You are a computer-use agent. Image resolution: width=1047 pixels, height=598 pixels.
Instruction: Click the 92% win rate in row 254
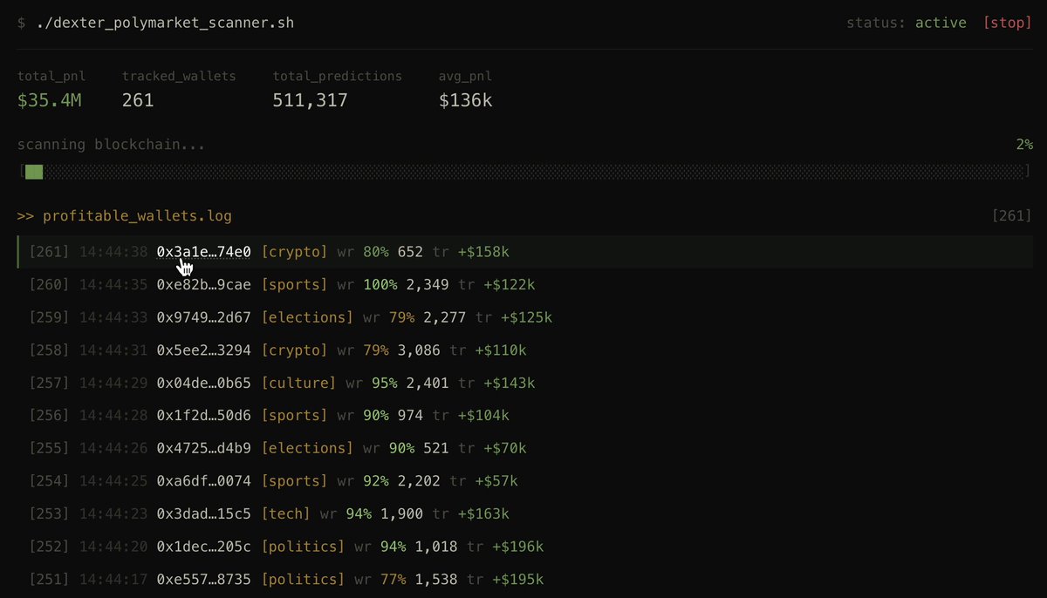point(376,481)
